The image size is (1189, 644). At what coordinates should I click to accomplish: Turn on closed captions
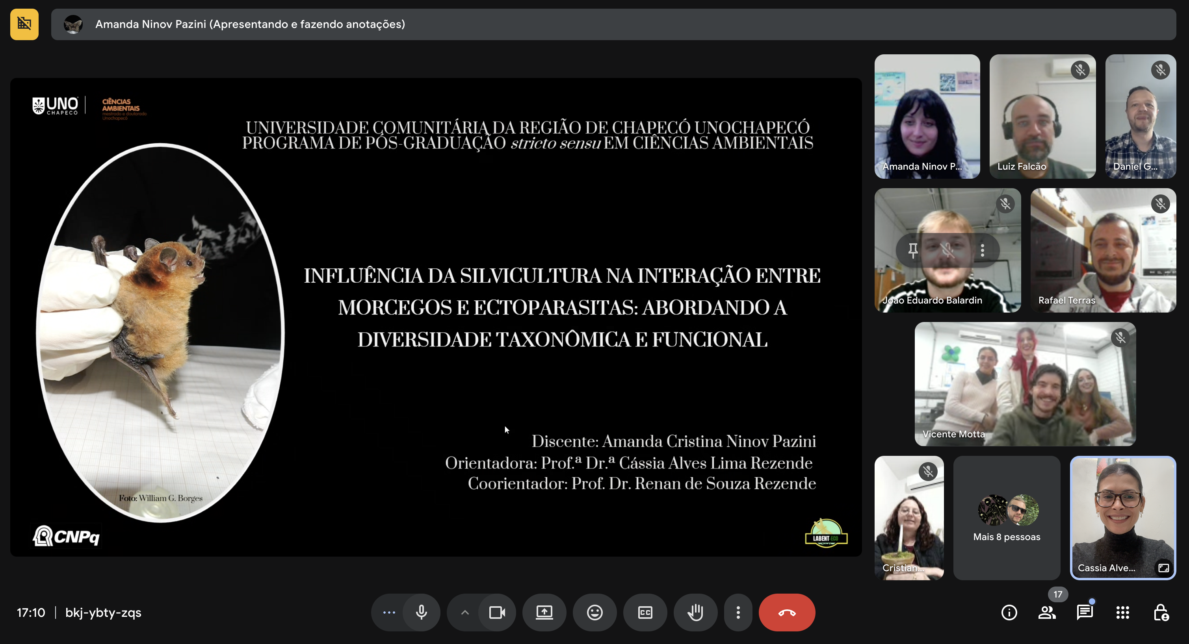645,612
